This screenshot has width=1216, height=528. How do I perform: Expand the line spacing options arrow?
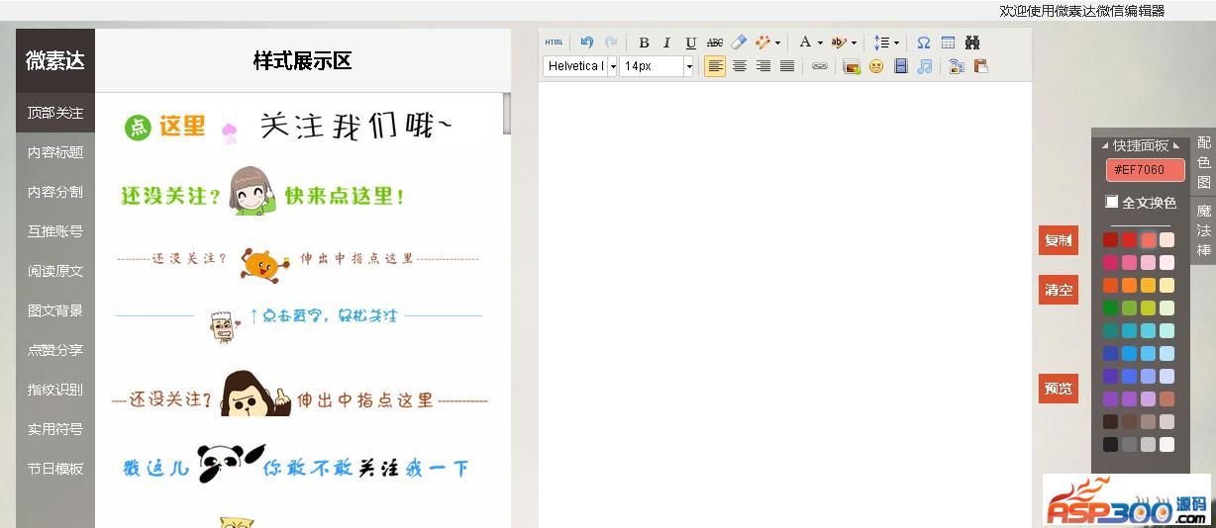coord(896,43)
